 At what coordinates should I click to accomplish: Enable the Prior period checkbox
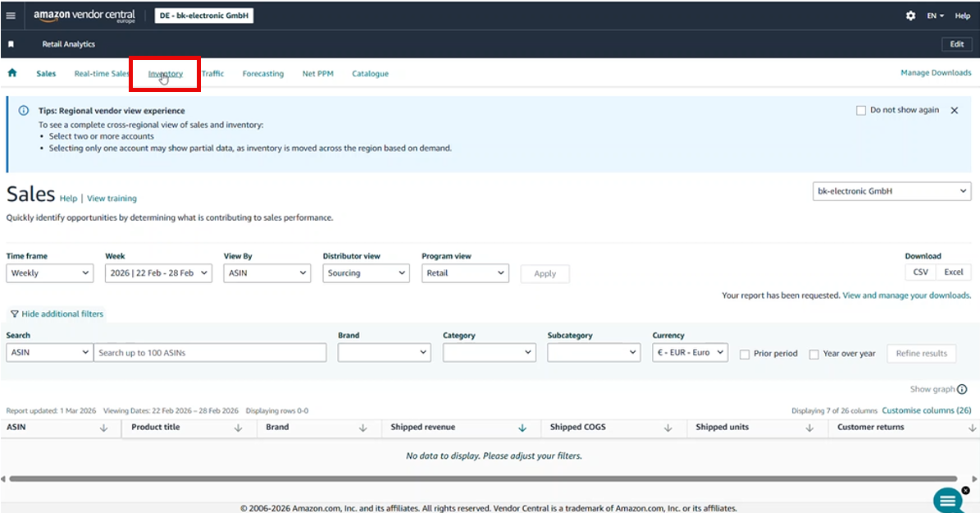[745, 354]
